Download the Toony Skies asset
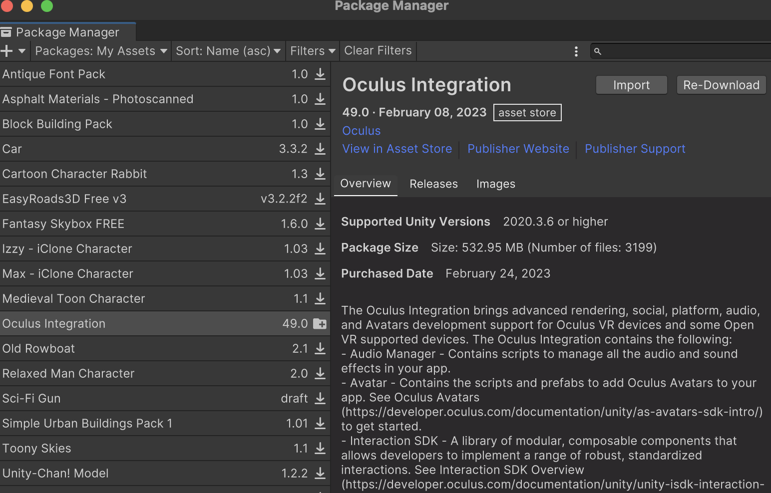 tap(320, 448)
